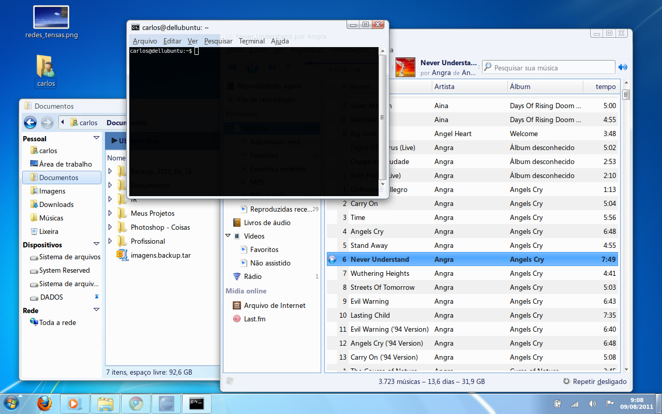Click the terminal window scrollbar
Screen dimensions: 662x414
(383, 118)
